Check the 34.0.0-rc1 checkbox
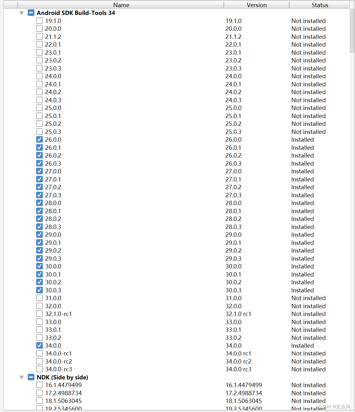 tap(39, 354)
